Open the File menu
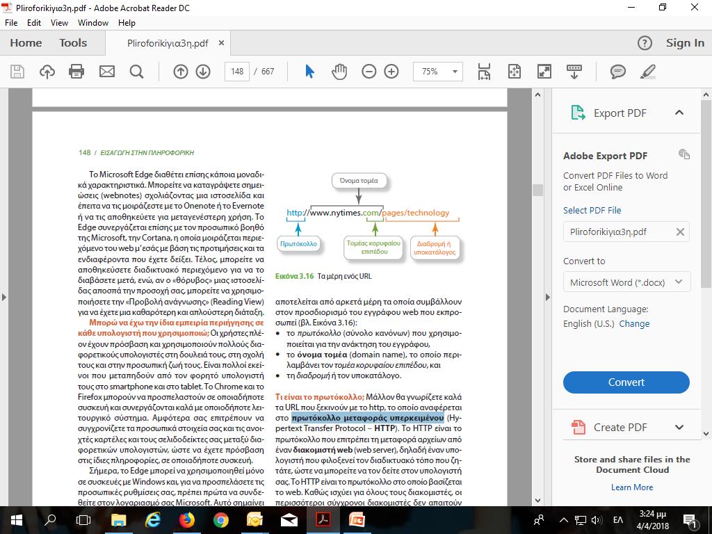712x534 pixels. click(x=11, y=23)
